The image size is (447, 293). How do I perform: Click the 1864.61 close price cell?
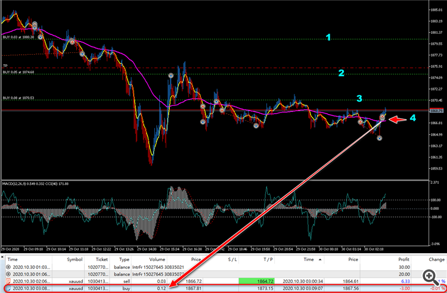coord(351,281)
